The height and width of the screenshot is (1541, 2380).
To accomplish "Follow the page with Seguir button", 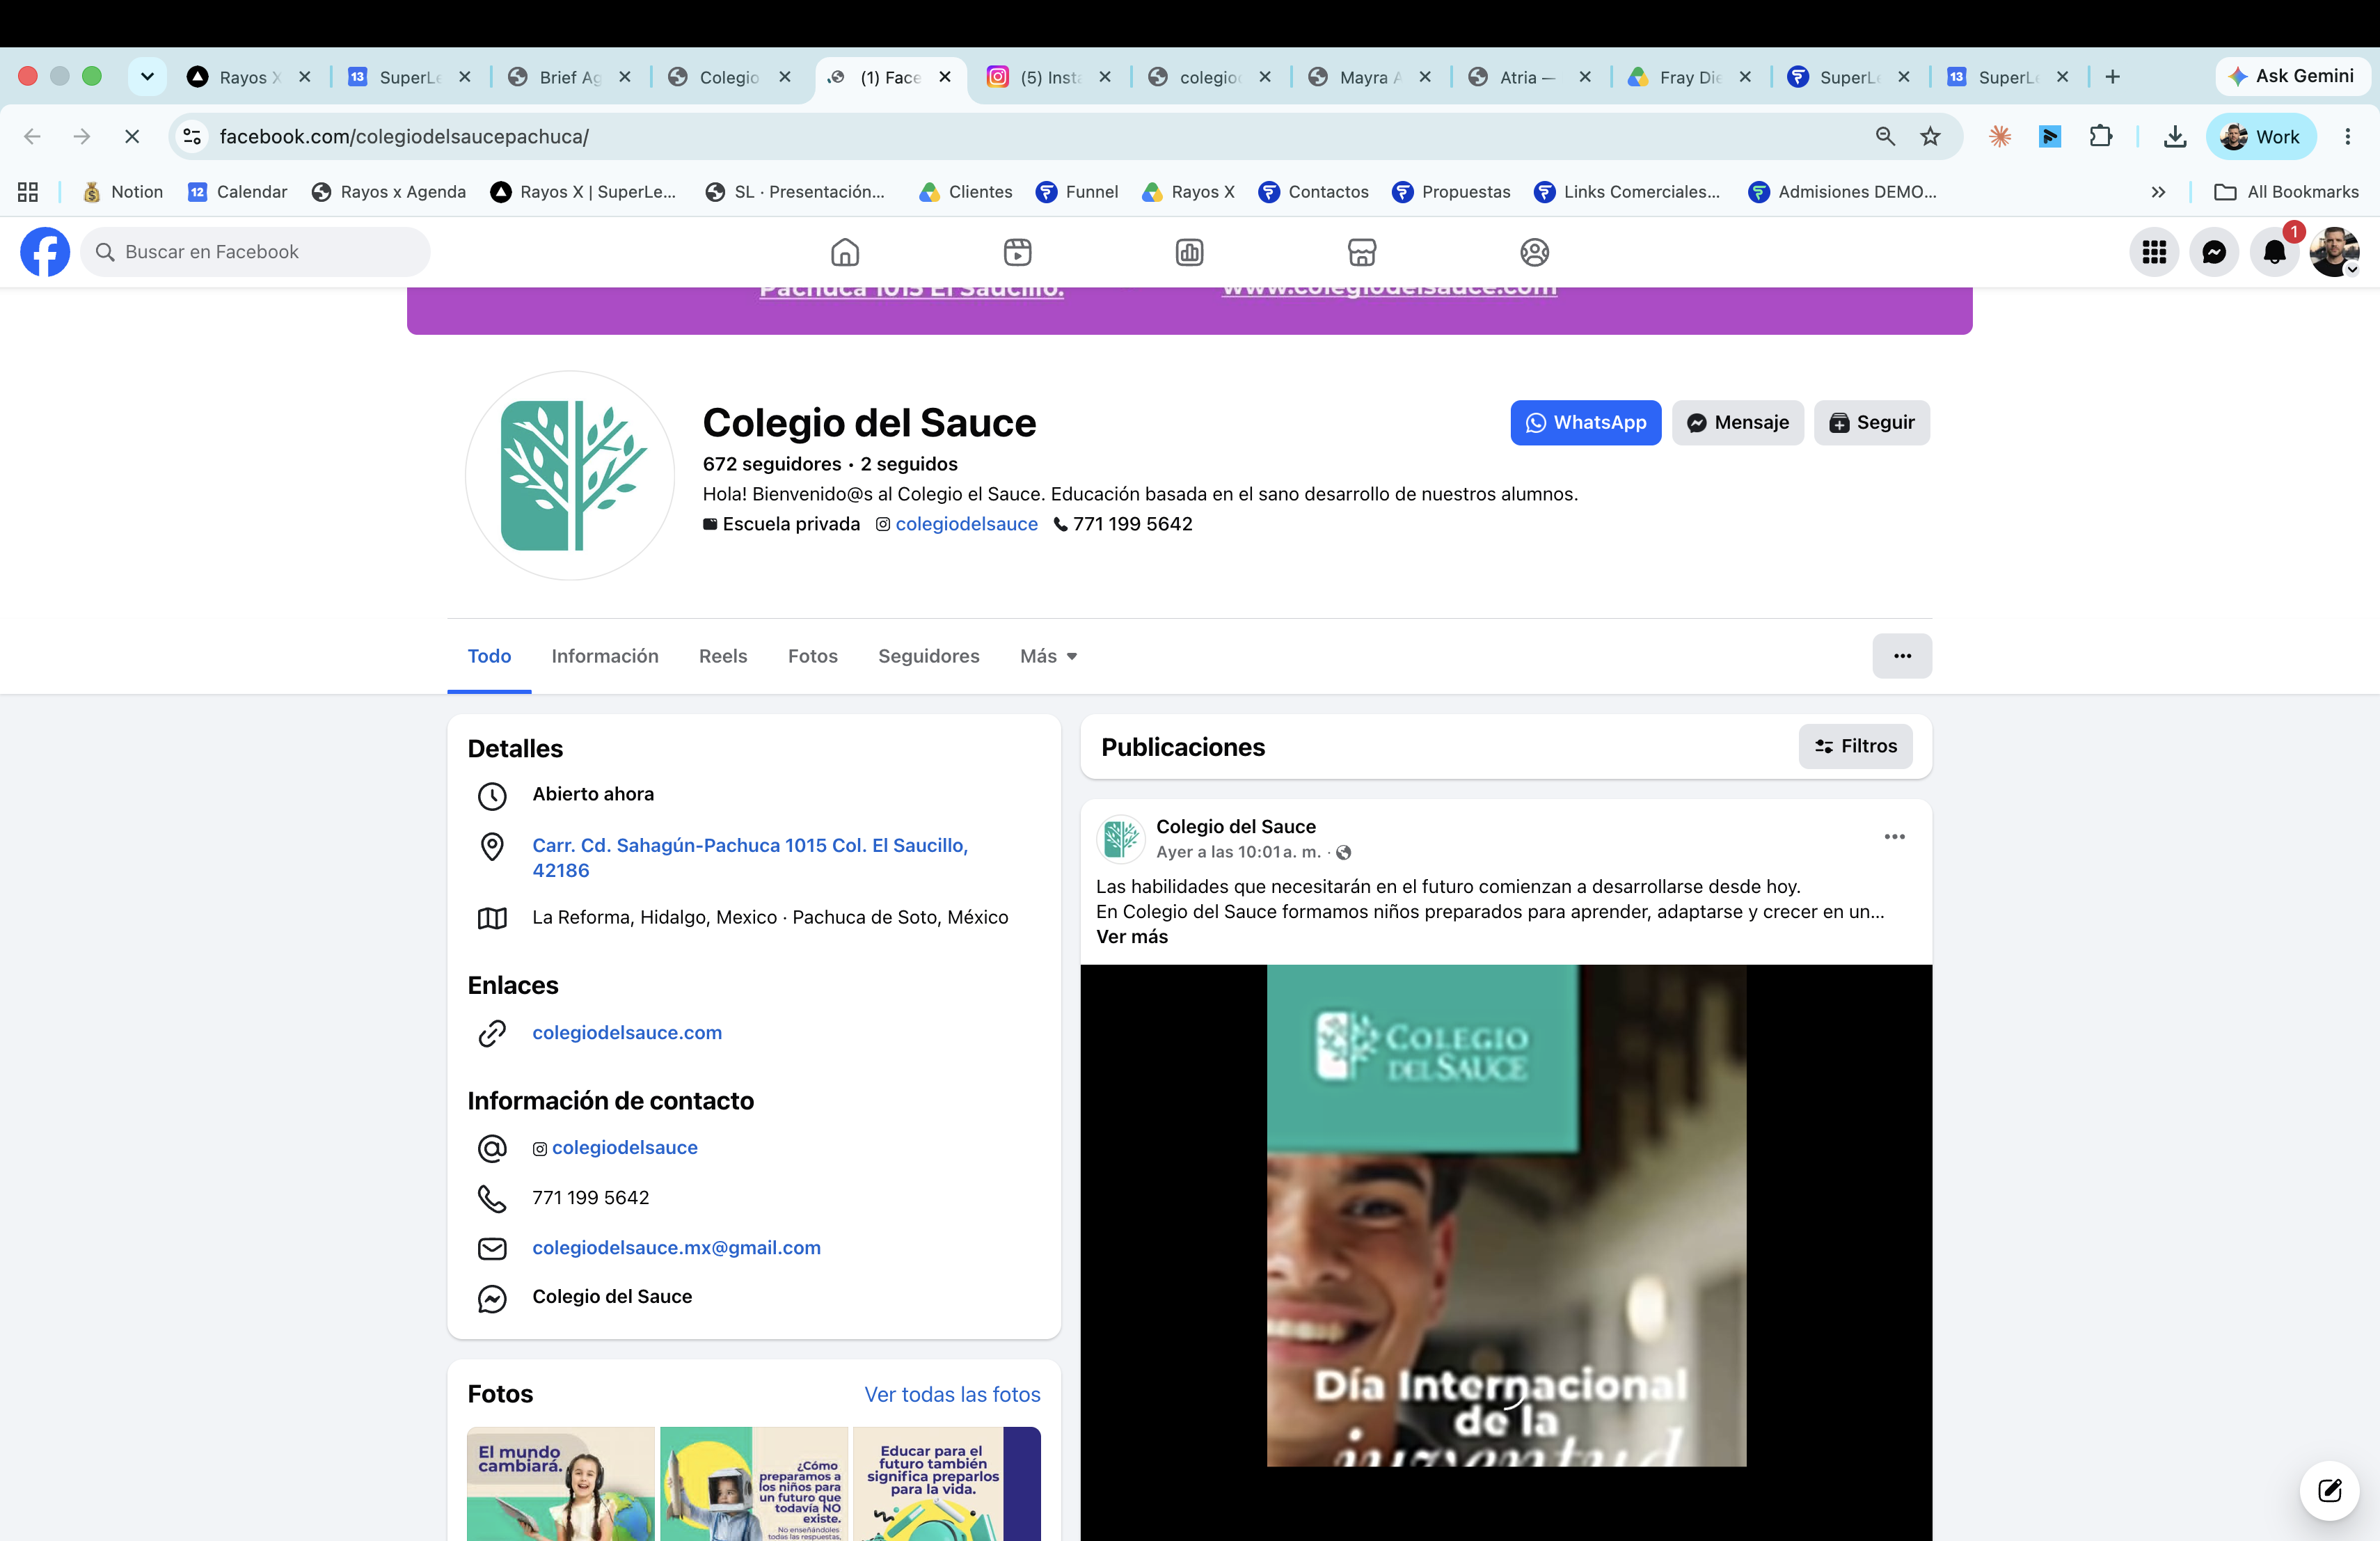I will click(1871, 423).
